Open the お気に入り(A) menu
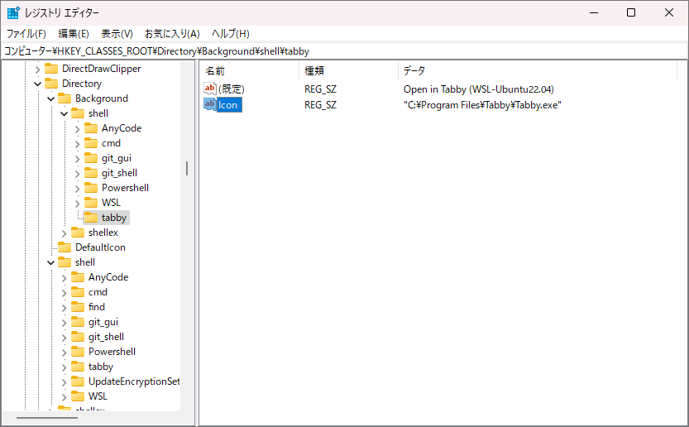Screen dimensions: 689x427 (172, 34)
